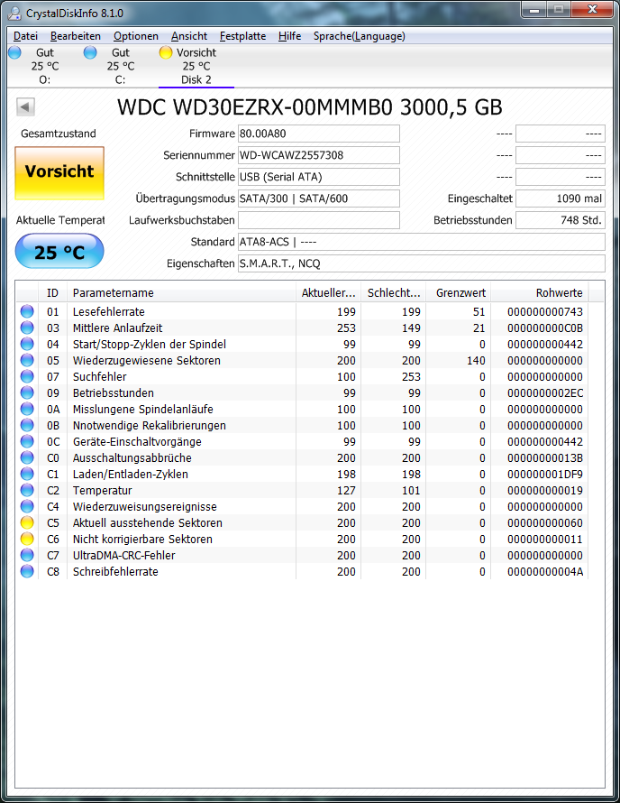Click the 25 °C temperature button
The image size is (620, 803).
pos(59,251)
